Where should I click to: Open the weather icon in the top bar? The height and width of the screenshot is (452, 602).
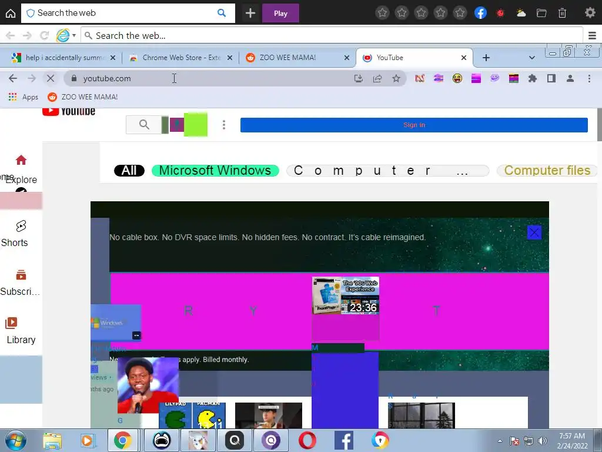pos(521,14)
